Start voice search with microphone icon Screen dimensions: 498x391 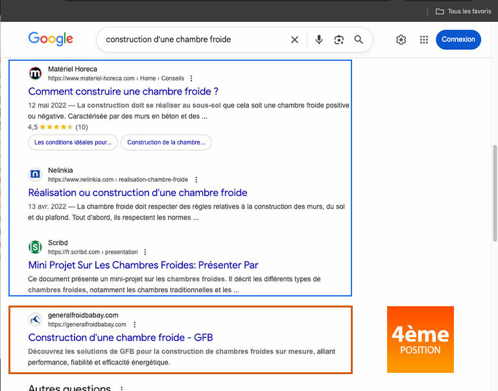(319, 39)
